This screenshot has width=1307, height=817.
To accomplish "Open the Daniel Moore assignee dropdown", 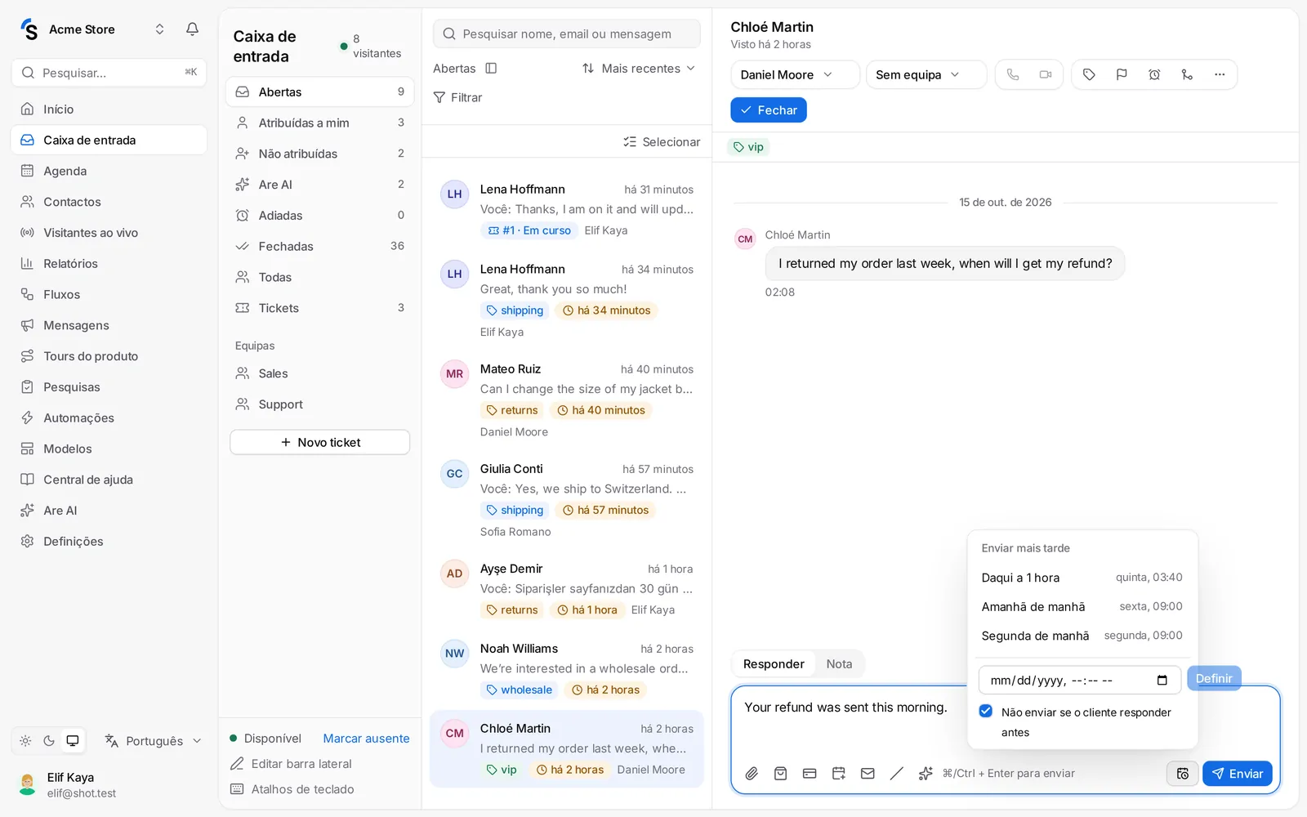I will (x=795, y=74).
